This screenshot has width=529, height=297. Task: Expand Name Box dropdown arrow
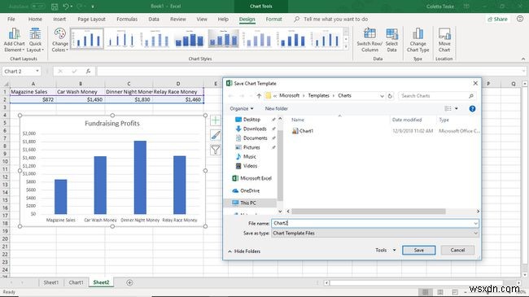point(37,72)
